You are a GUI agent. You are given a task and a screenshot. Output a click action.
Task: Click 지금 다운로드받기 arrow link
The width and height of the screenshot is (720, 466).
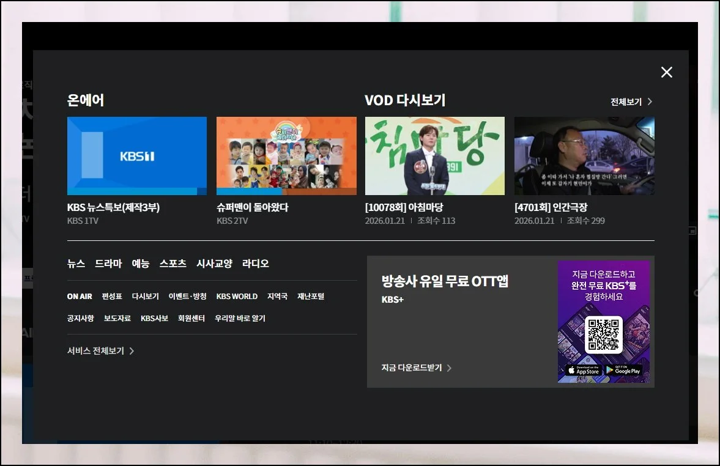(416, 368)
